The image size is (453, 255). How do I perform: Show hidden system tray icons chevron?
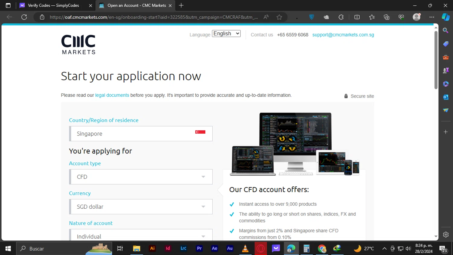click(x=384, y=248)
